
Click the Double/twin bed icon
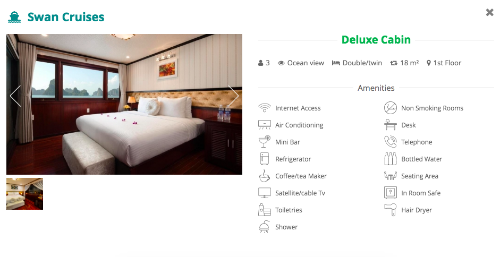[x=336, y=63]
